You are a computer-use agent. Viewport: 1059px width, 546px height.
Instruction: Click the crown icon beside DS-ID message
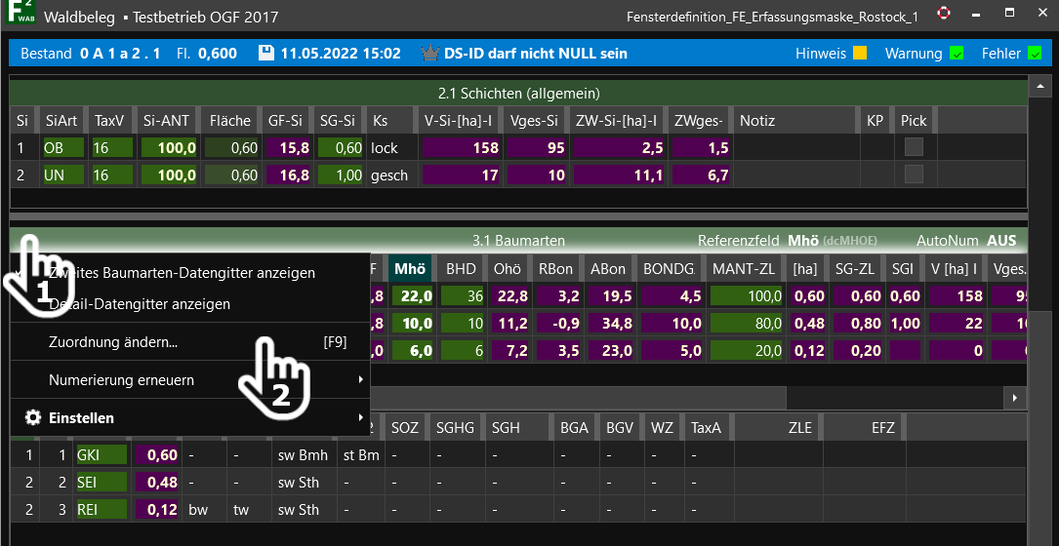428,54
